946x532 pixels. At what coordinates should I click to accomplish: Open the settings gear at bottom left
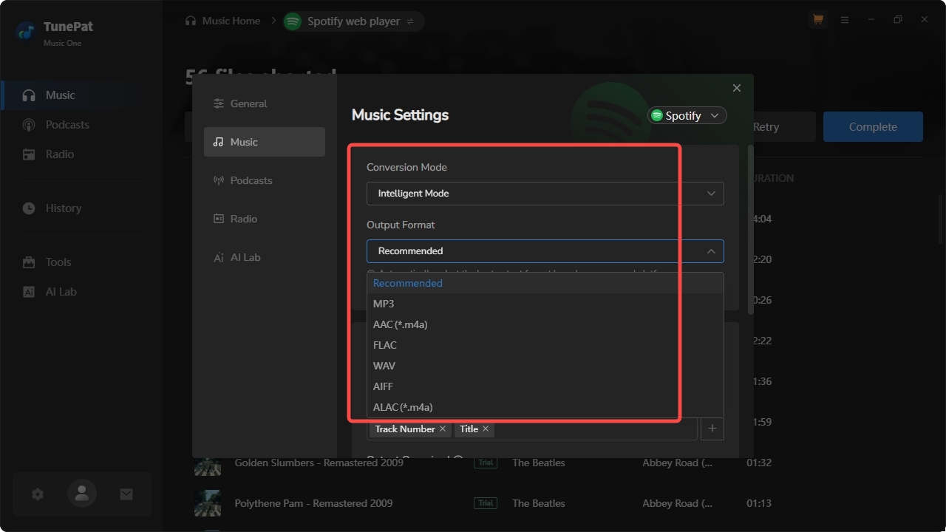click(x=37, y=494)
